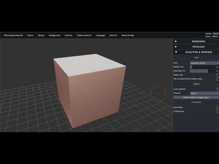The image size is (219, 164).
Task: Toggle the Symmetry checkbox
Action: coord(218,108)
